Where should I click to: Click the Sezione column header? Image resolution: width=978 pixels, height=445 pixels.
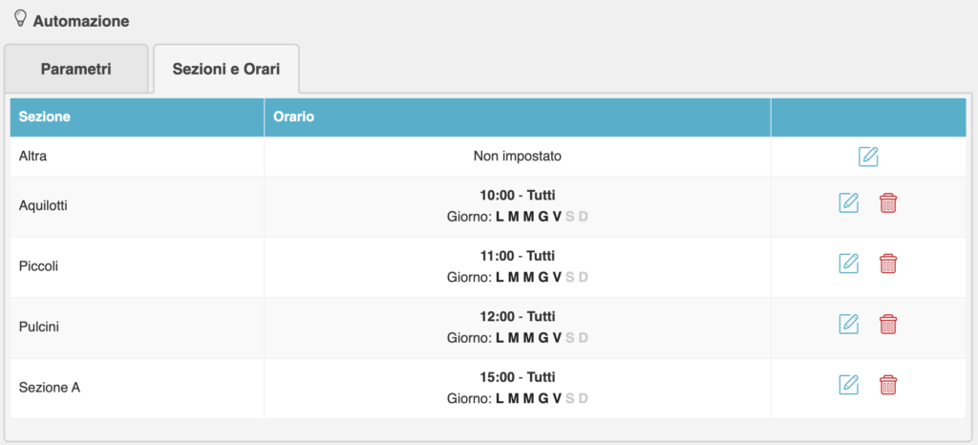138,117
